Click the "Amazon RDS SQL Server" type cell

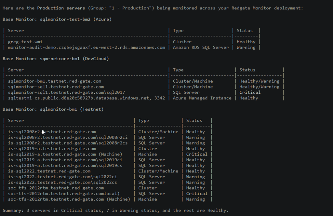pyautogui.click(x=201, y=47)
